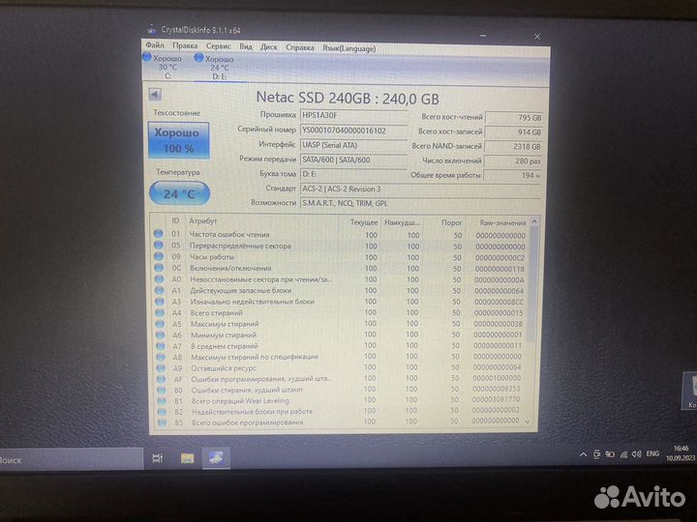Select the Всего операций Wear Leveling row

coord(342,400)
